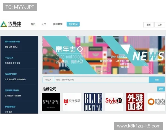Open the 時尚 TRENDS company logo
Screen dimensions: 166x133
pyautogui.click(x=156, y=102)
